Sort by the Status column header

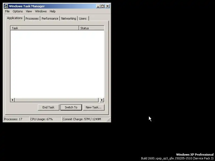[x=92, y=28]
